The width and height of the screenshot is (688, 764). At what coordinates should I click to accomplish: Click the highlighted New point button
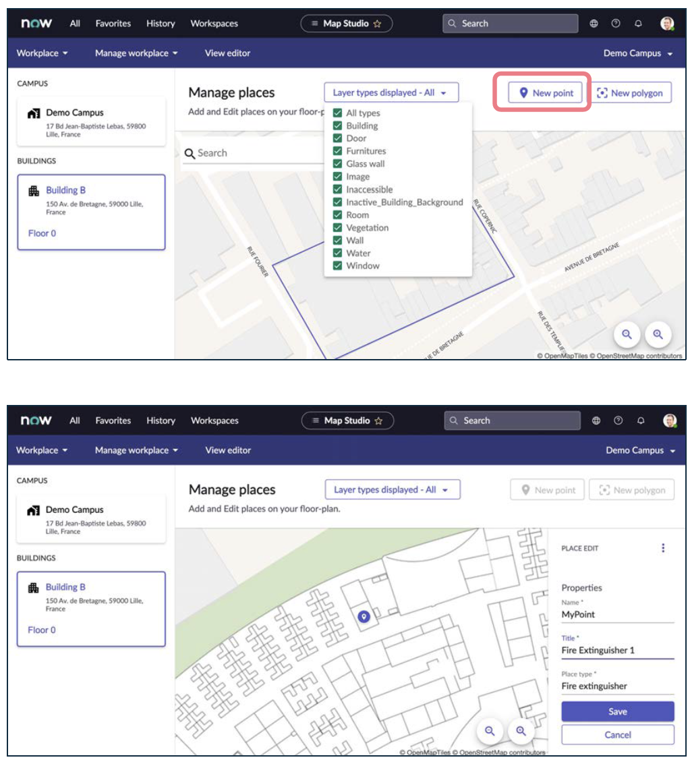click(x=545, y=92)
